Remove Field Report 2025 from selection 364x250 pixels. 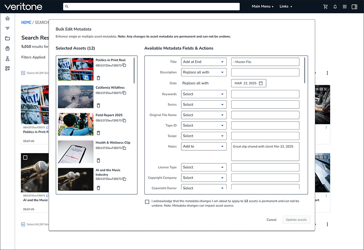pos(98,133)
